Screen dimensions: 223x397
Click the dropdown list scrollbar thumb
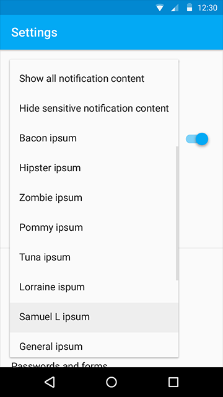pyautogui.click(x=177, y=213)
